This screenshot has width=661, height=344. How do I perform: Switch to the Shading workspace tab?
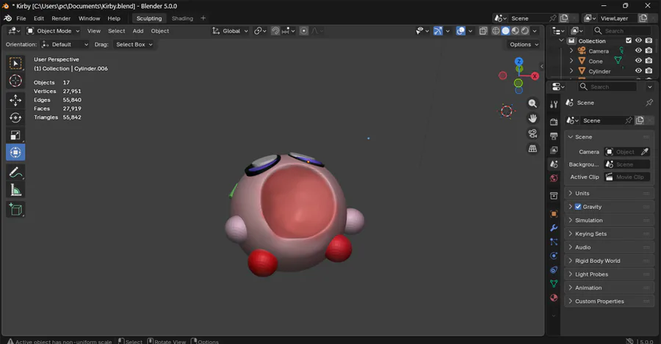coord(182,18)
